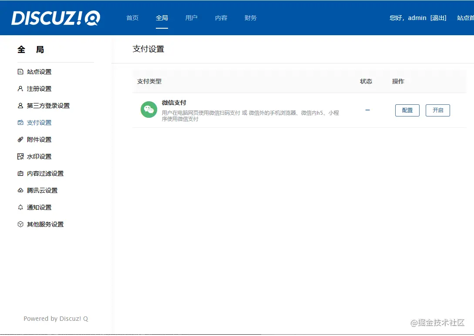Click the 微信支付 title text
Image resolution: width=474 pixels, height=336 pixels.
point(174,103)
